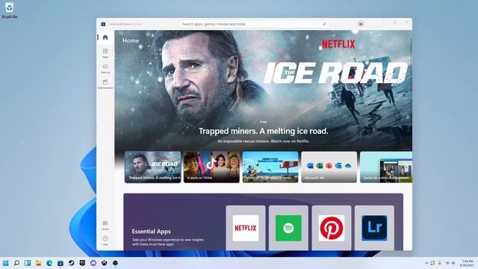This screenshot has width=478, height=269.
Task: Open the Home section in Store sidebar
Action: pyautogui.click(x=105, y=37)
